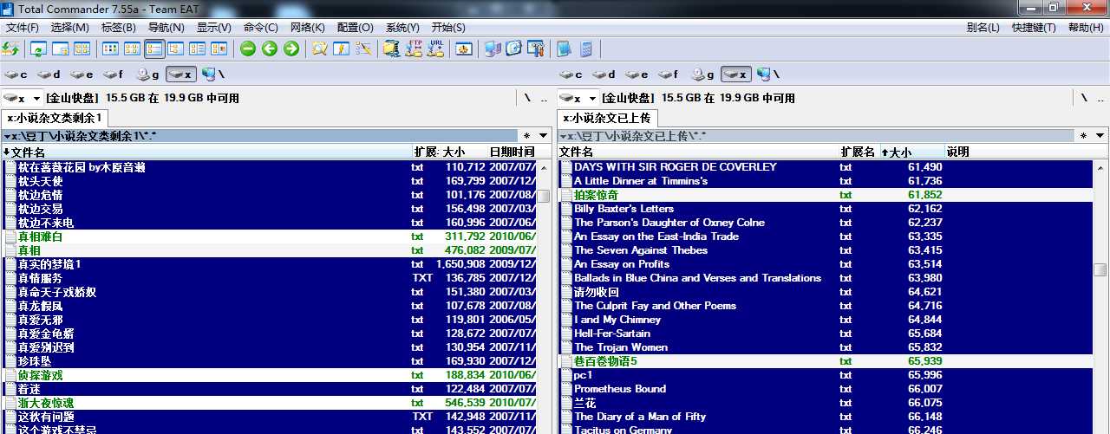The width and height of the screenshot is (1110, 434).
Task: Open file search magnifier icon
Action: click(320, 49)
